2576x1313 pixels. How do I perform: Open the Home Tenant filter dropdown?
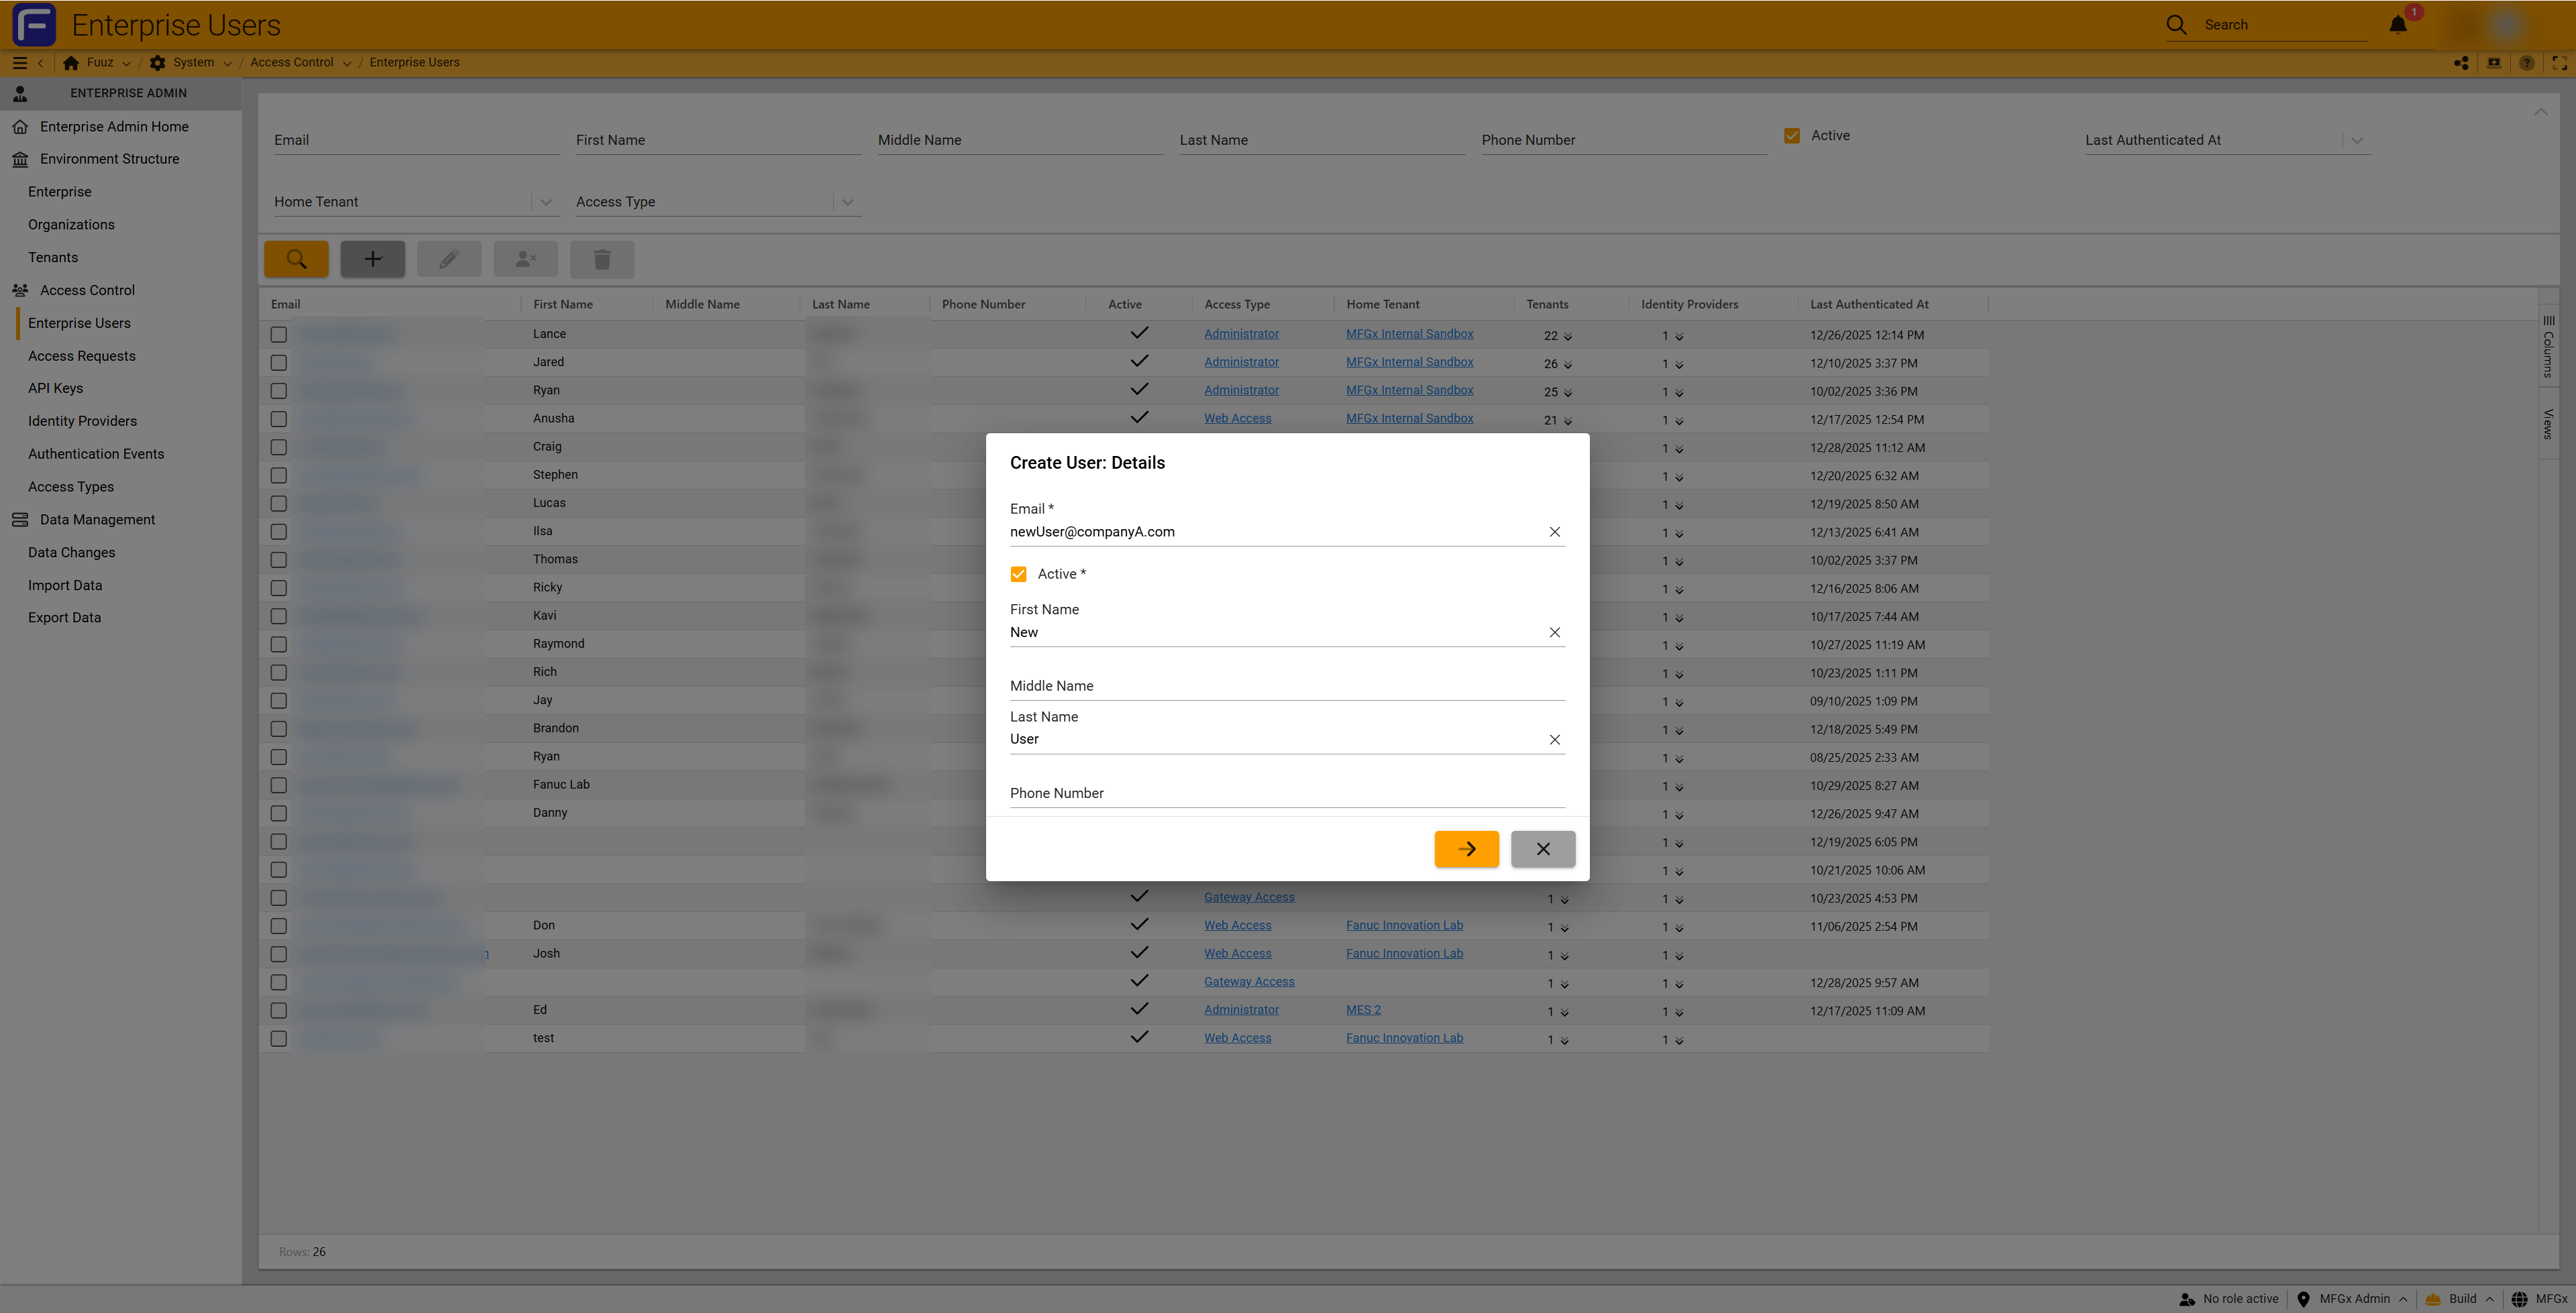point(545,202)
